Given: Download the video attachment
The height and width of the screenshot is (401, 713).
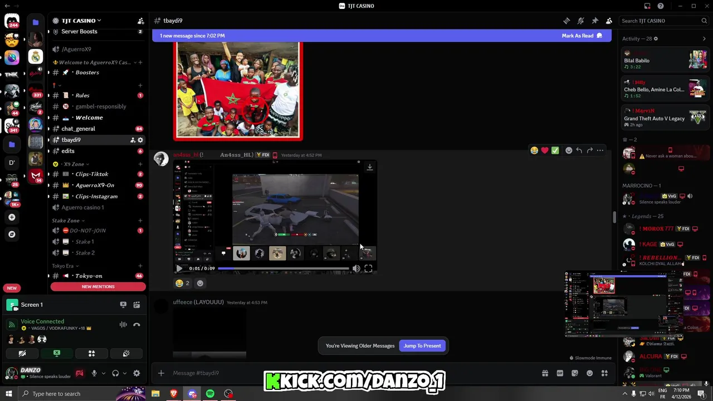Looking at the screenshot, I should point(369,167).
